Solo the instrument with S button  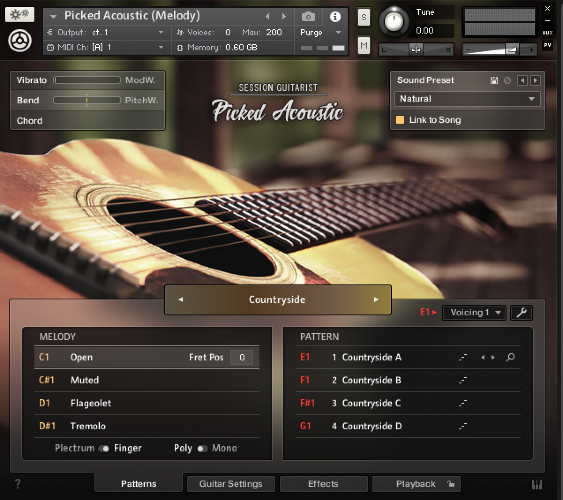[364, 18]
